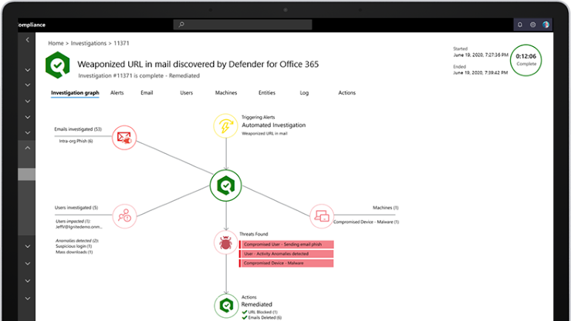Select the Remediated actions shield node
Image resolution: width=571 pixels, height=321 pixels.
(226, 306)
